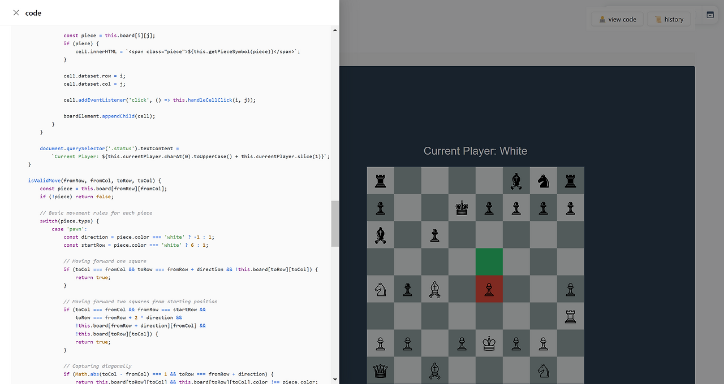Select the black bishop on f8
The width and height of the screenshot is (724, 384).
point(516,181)
